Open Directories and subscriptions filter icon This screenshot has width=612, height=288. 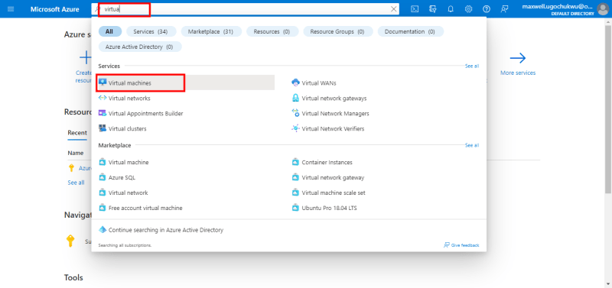tap(432, 9)
